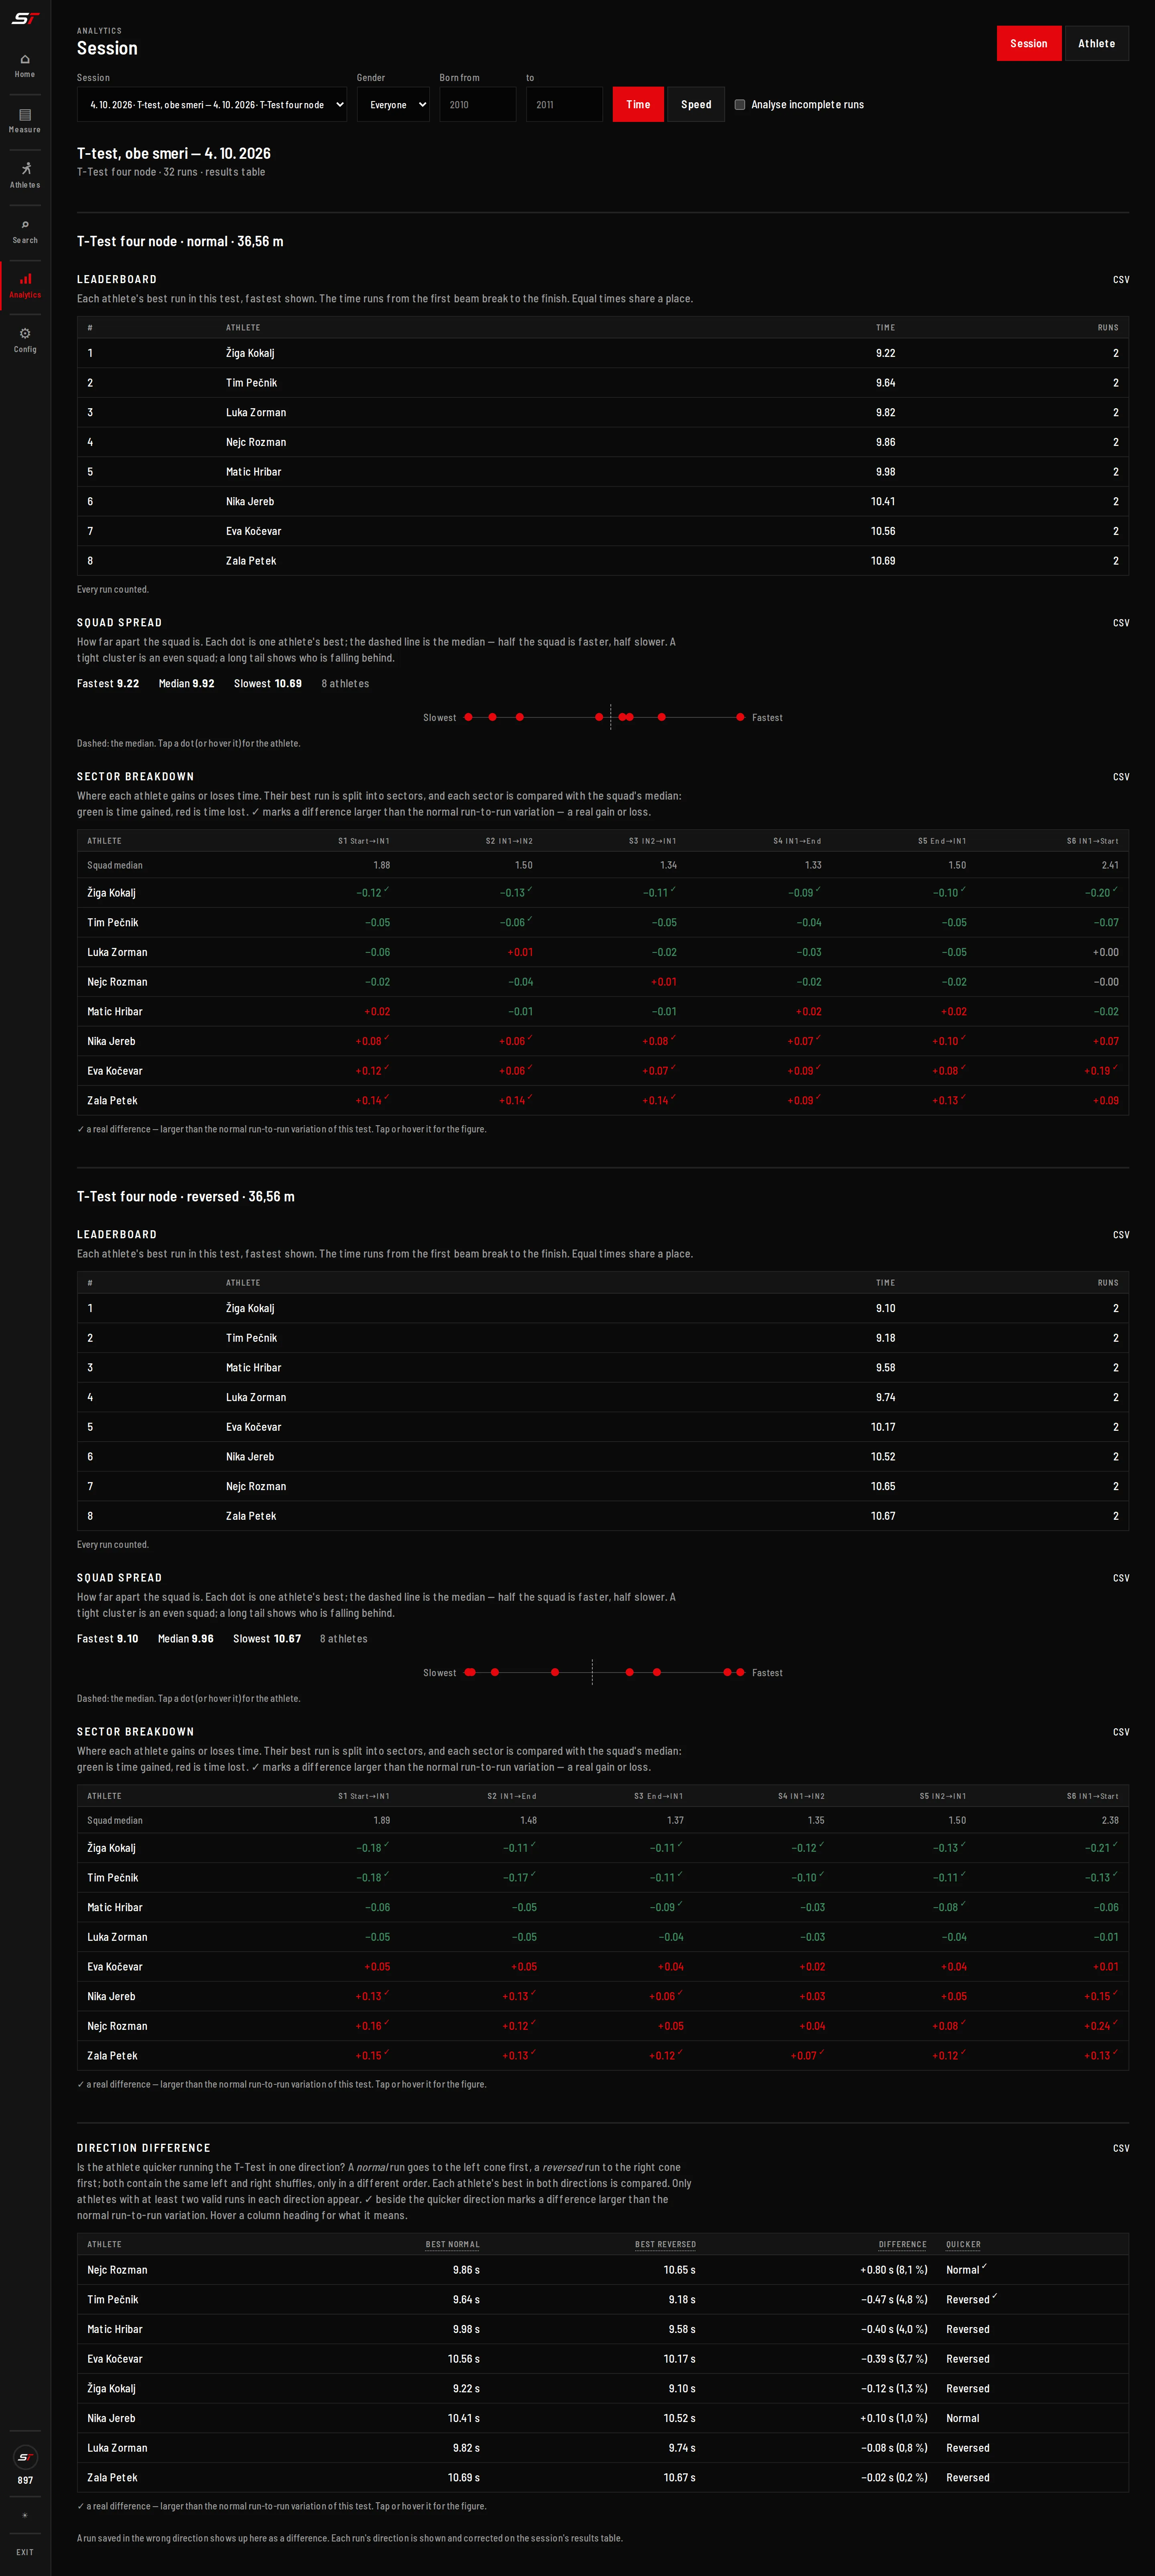Viewport: 1155px width, 2576px height.
Task: Download CSV for the normal Leaderboard
Action: 1121,279
